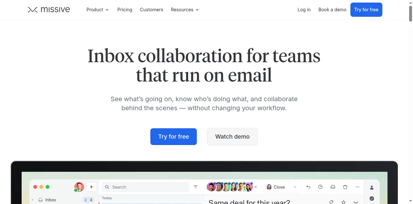The image size is (413, 204).
Task: Click the Book a demo link
Action: tap(332, 10)
